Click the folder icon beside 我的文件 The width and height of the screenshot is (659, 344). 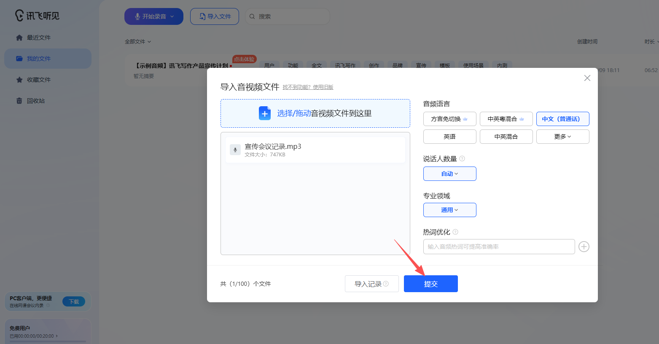point(19,59)
